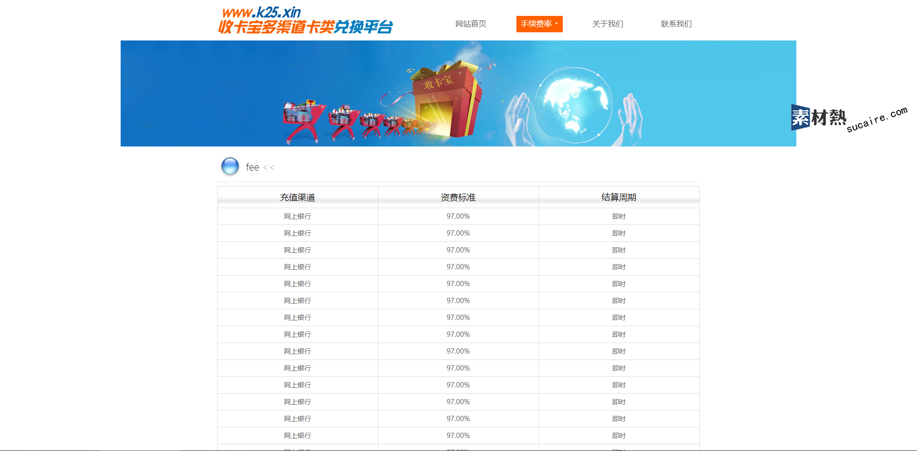Click the << marker after fee
The height and width of the screenshot is (451, 917).
click(269, 168)
